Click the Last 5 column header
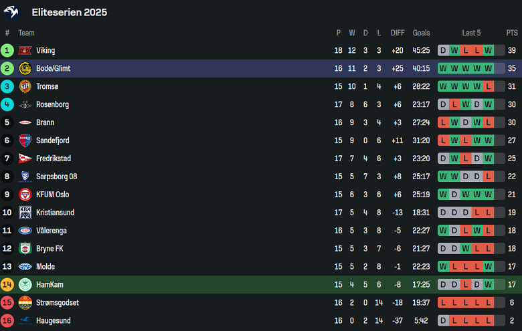Viewport: 522px width, 331px height. [471, 33]
